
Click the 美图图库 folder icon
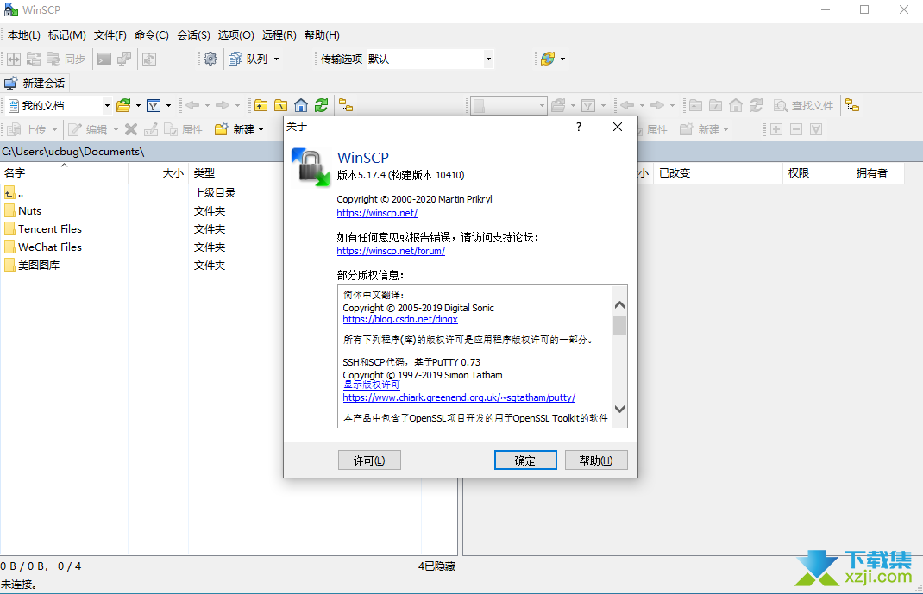9,266
